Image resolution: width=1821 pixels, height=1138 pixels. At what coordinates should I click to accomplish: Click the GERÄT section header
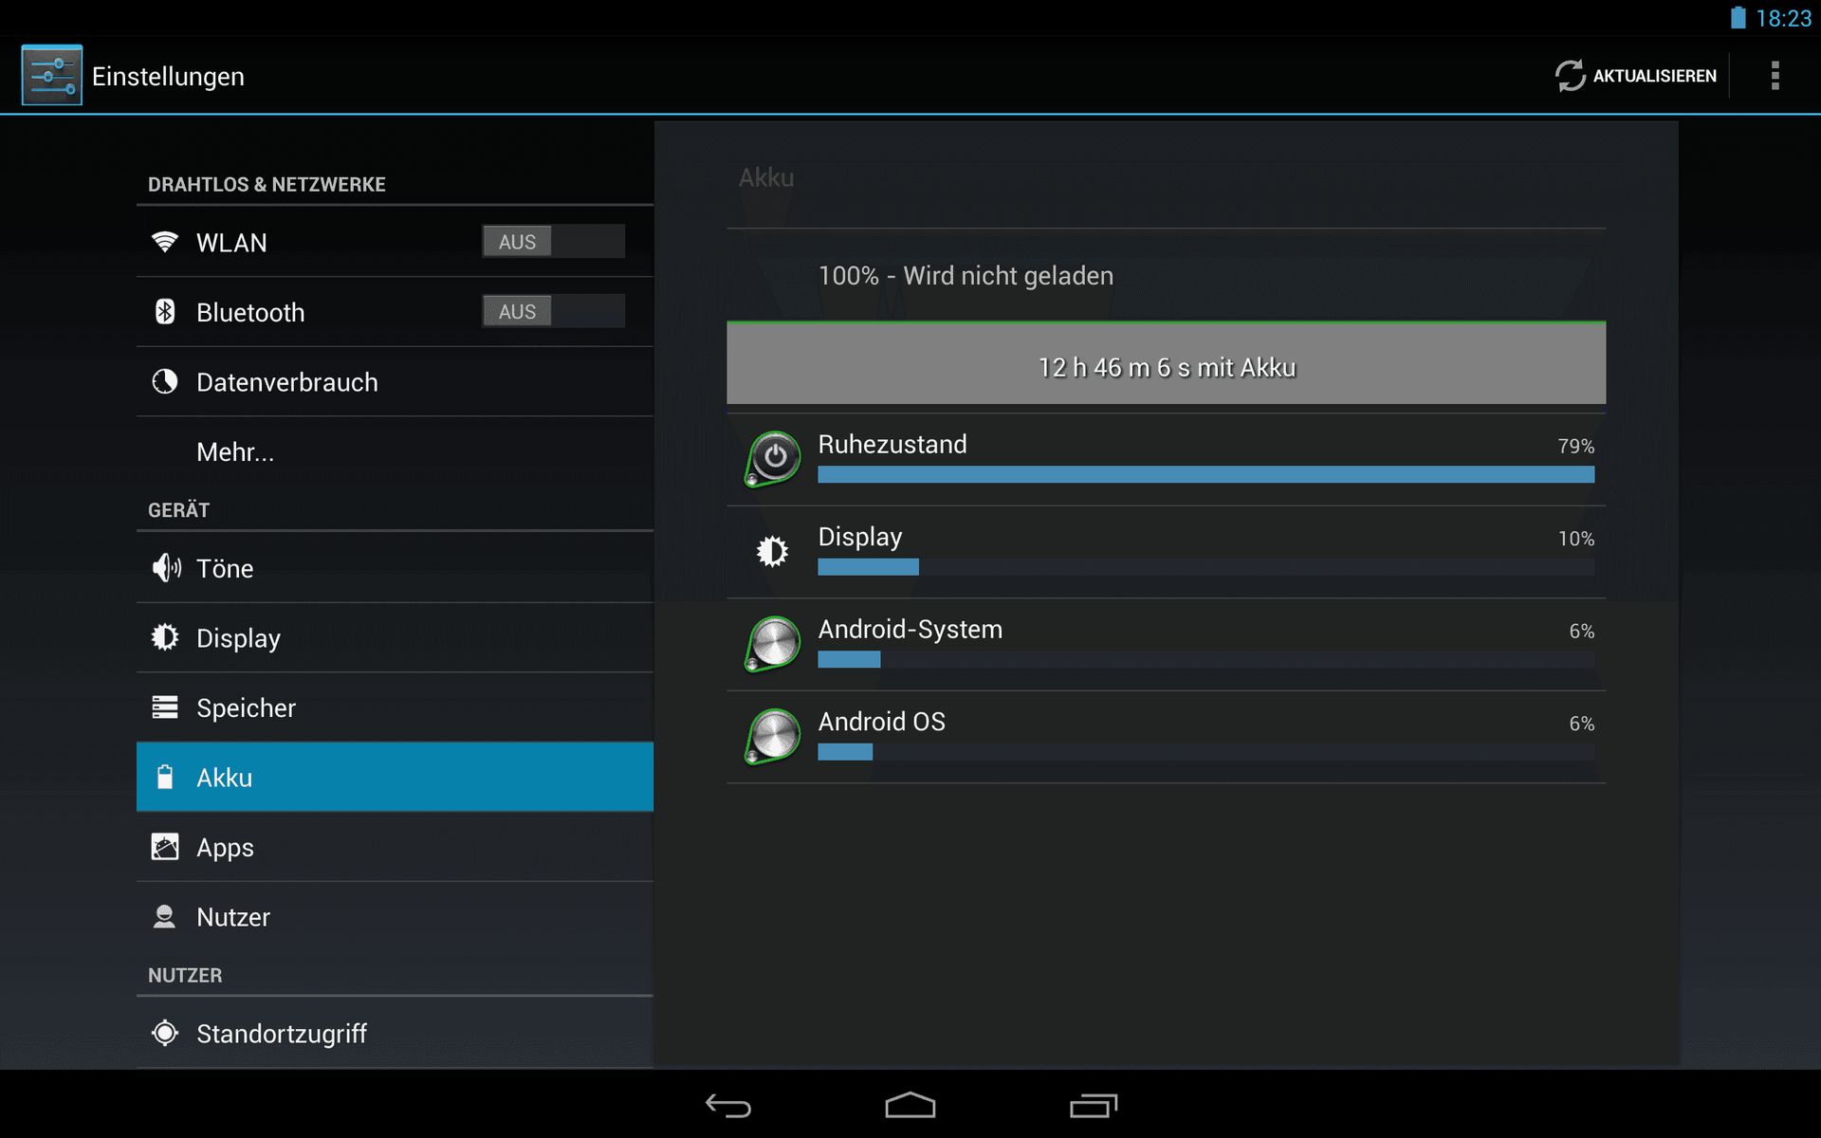[178, 510]
